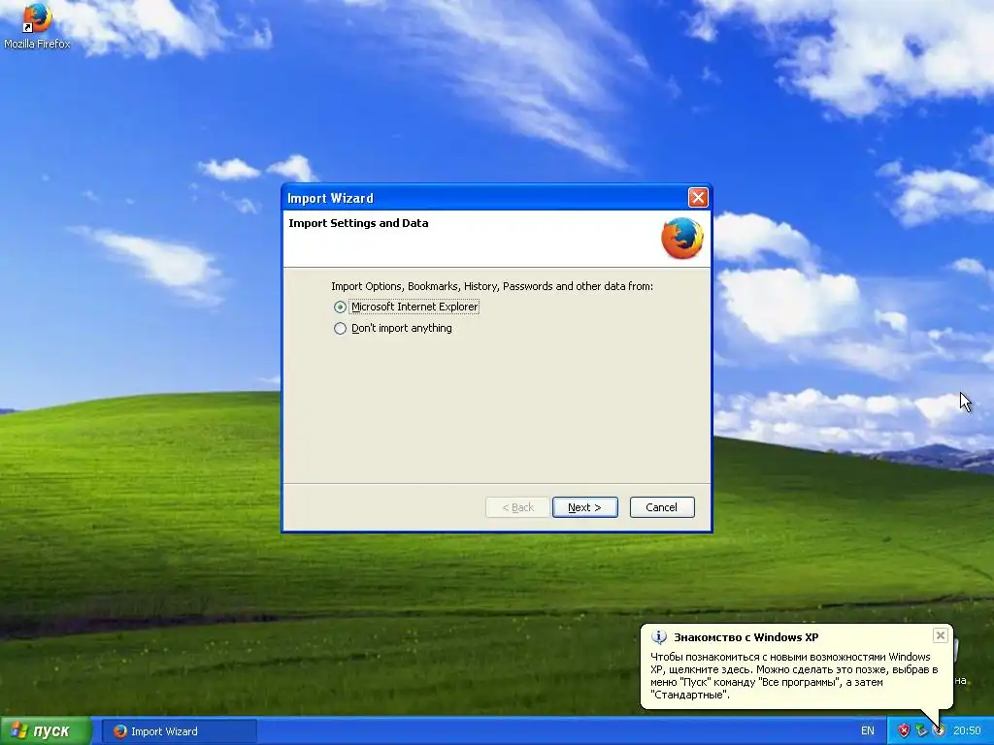Viewport: 994px width, 745px height.
Task: Click the info icon in the Windows XP balloon
Action: [x=659, y=637]
